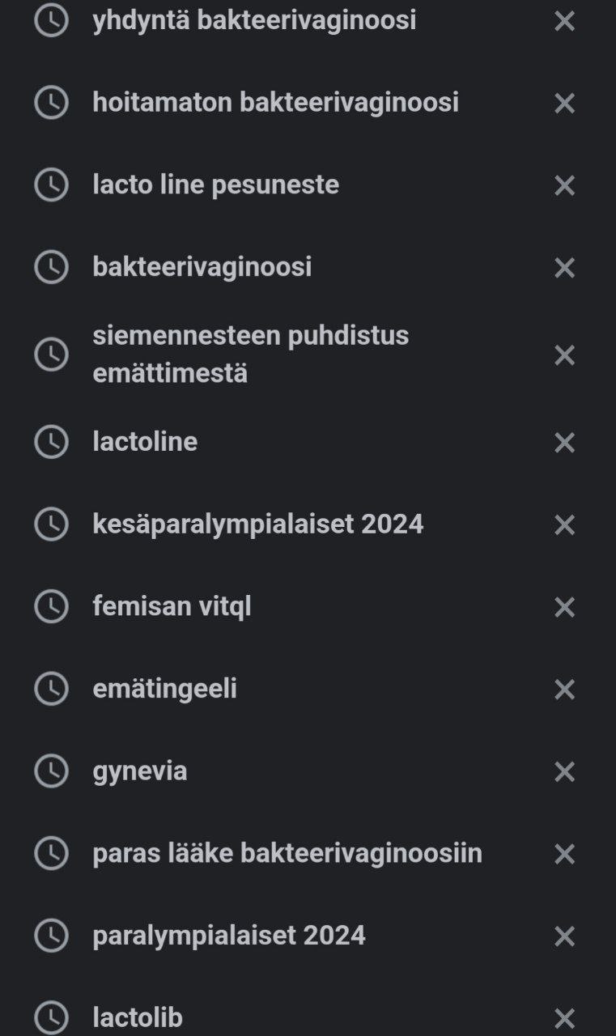Pick 'hoitamaton bakteerivaginoosi' from history list
The width and height of the screenshot is (616, 1036).
275,103
